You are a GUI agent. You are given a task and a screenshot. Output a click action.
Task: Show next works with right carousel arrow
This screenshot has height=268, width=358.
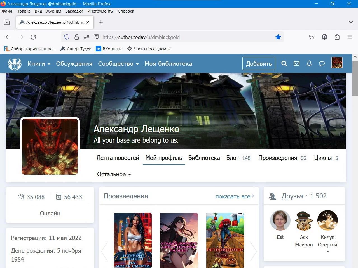(x=253, y=251)
